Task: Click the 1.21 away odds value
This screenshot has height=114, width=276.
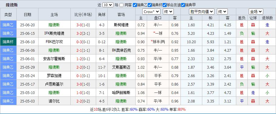Action: 227,42
